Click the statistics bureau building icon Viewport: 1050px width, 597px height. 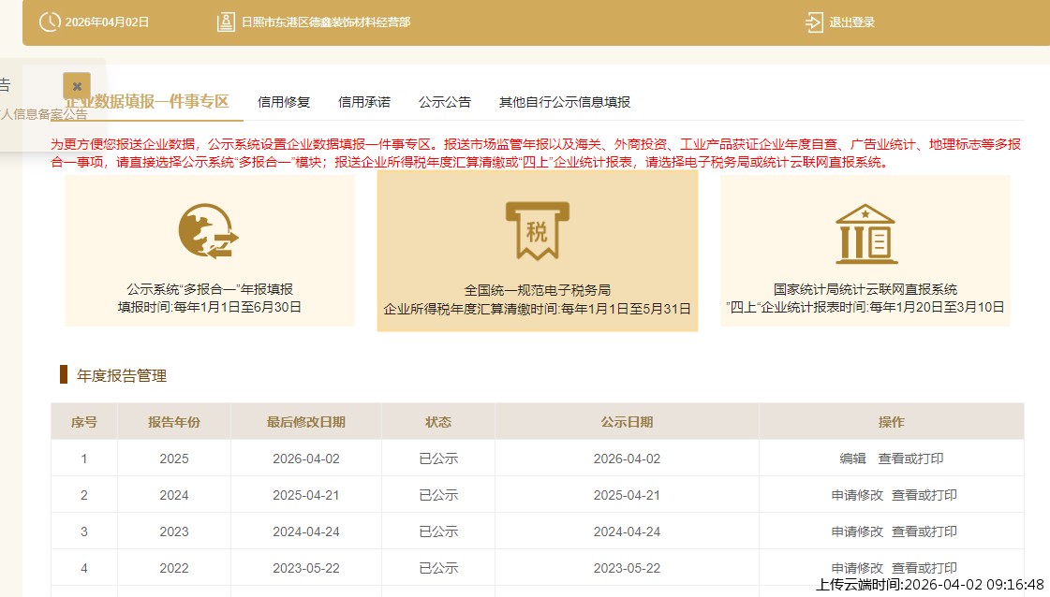[x=865, y=234]
